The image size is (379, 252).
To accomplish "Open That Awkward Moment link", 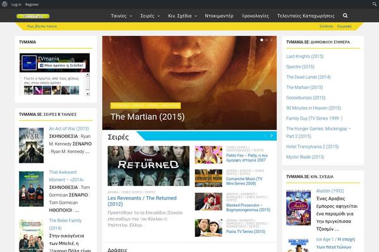I will [x=66, y=176].
